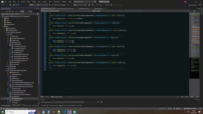Open Visual Studio Code from the taskbar
The width and height of the screenshot is (203, 114).
tap(64, 112)
